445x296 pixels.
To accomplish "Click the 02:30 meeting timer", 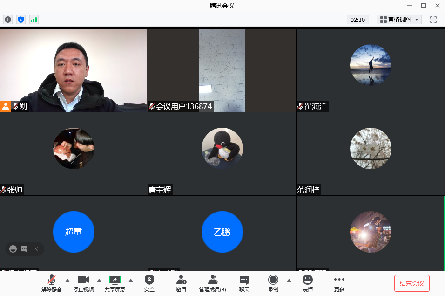I will pyautogui.click(x=357, y=20).
